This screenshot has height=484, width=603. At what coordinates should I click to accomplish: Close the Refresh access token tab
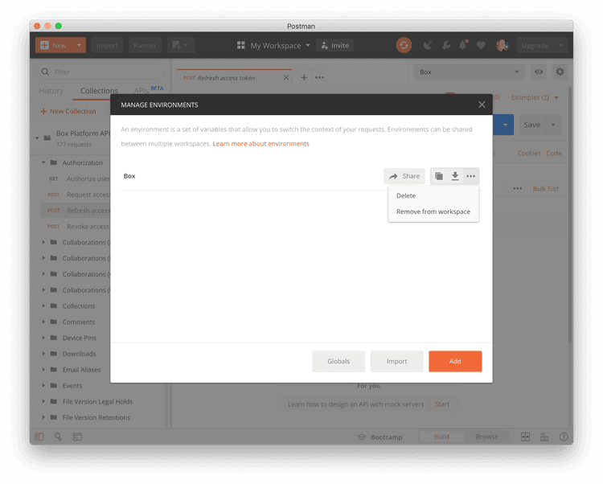coord(285,78)
